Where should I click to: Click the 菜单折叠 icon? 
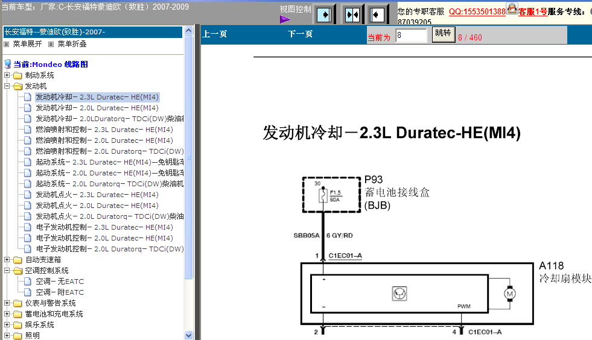click(51, 44)
